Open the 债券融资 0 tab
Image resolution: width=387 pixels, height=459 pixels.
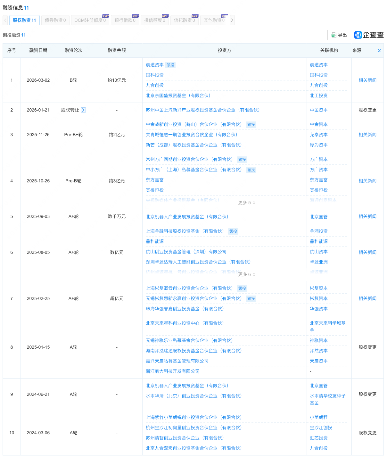point(55,20)
